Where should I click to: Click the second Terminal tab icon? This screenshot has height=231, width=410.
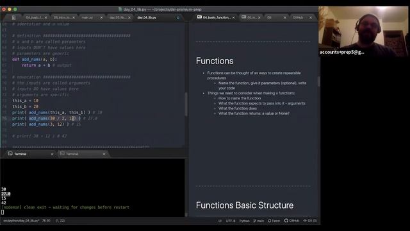coord(62,153)
